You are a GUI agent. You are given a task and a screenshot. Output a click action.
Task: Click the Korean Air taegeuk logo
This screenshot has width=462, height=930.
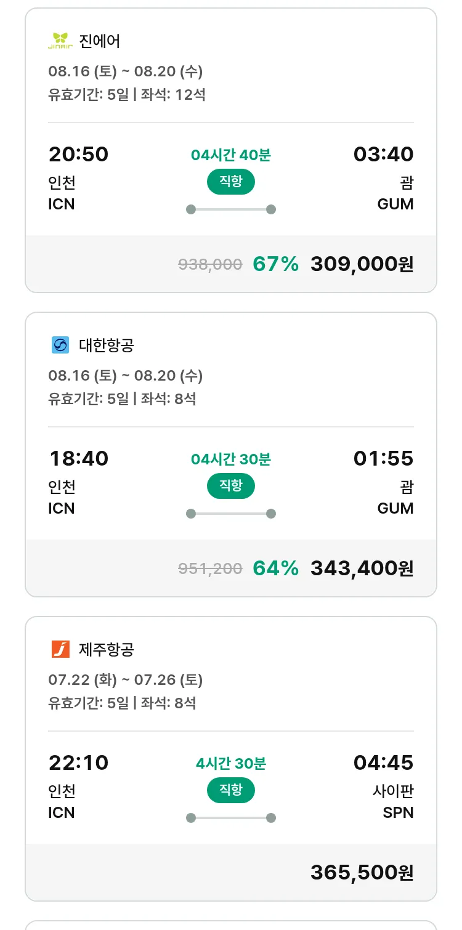point(60,345)
